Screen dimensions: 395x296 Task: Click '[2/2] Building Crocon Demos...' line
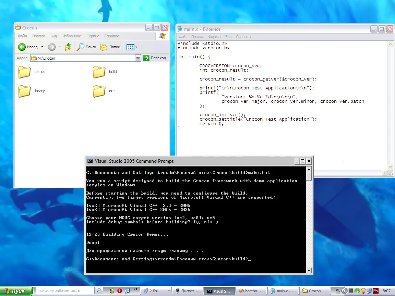[x=127, y=234]
